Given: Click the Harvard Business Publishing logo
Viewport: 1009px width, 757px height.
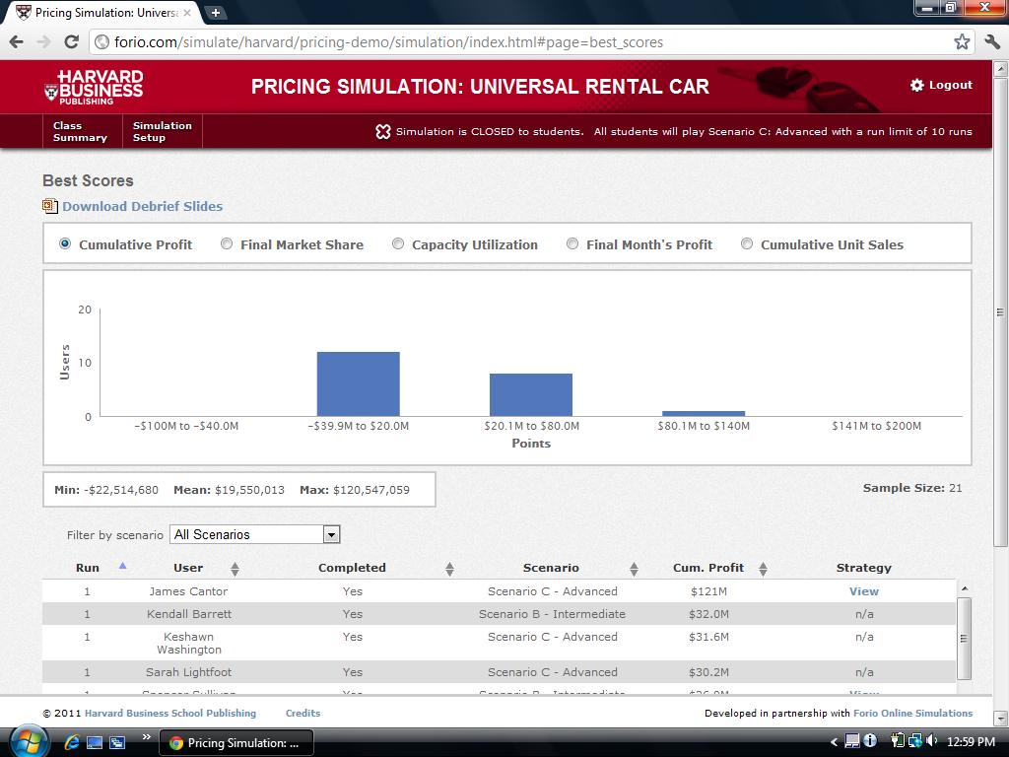Looking at the screenshot, I should (94, 88).
